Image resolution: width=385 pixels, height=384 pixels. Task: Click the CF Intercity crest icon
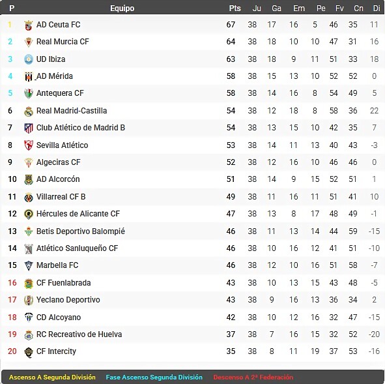click(x=29, y=352)
